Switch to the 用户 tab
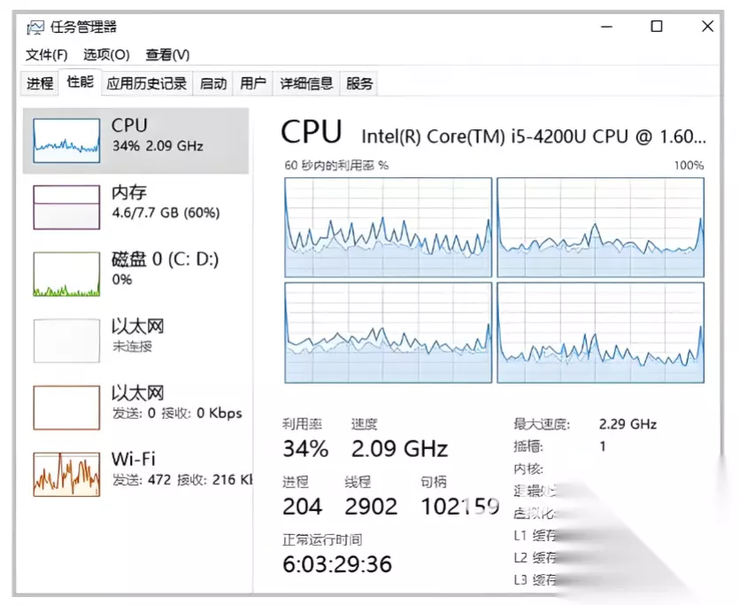 coord(253,84)
